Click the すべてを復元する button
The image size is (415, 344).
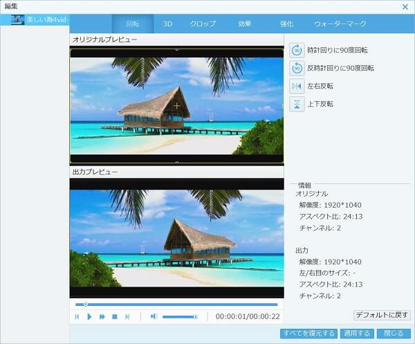tap(309, 333)
